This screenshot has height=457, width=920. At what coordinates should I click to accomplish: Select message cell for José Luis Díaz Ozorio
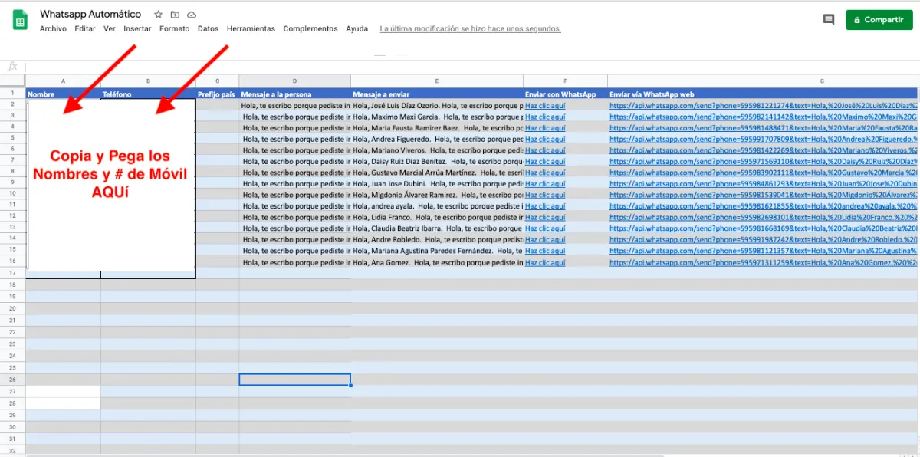(437, 106)
